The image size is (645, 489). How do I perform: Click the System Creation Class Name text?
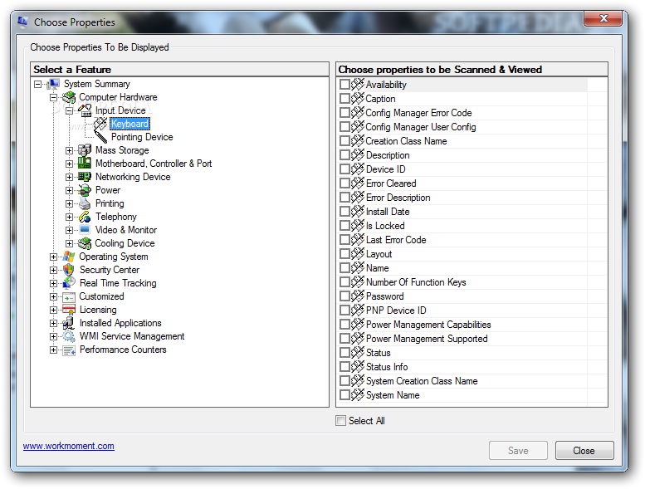(422, 381)
